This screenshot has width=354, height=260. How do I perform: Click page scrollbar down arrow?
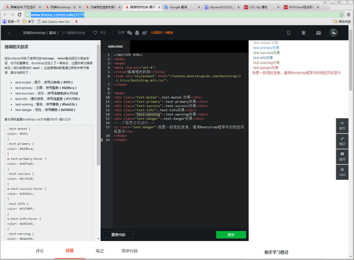pyautogui.click(x=350, y=256)
